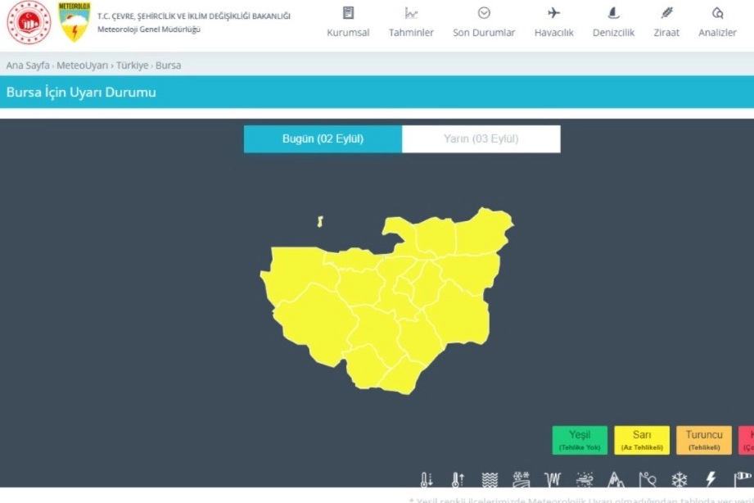The image size is (754, 503).
Task: Go to Ana Sayfa breadcrumb link
Action: tap(28, 66)
